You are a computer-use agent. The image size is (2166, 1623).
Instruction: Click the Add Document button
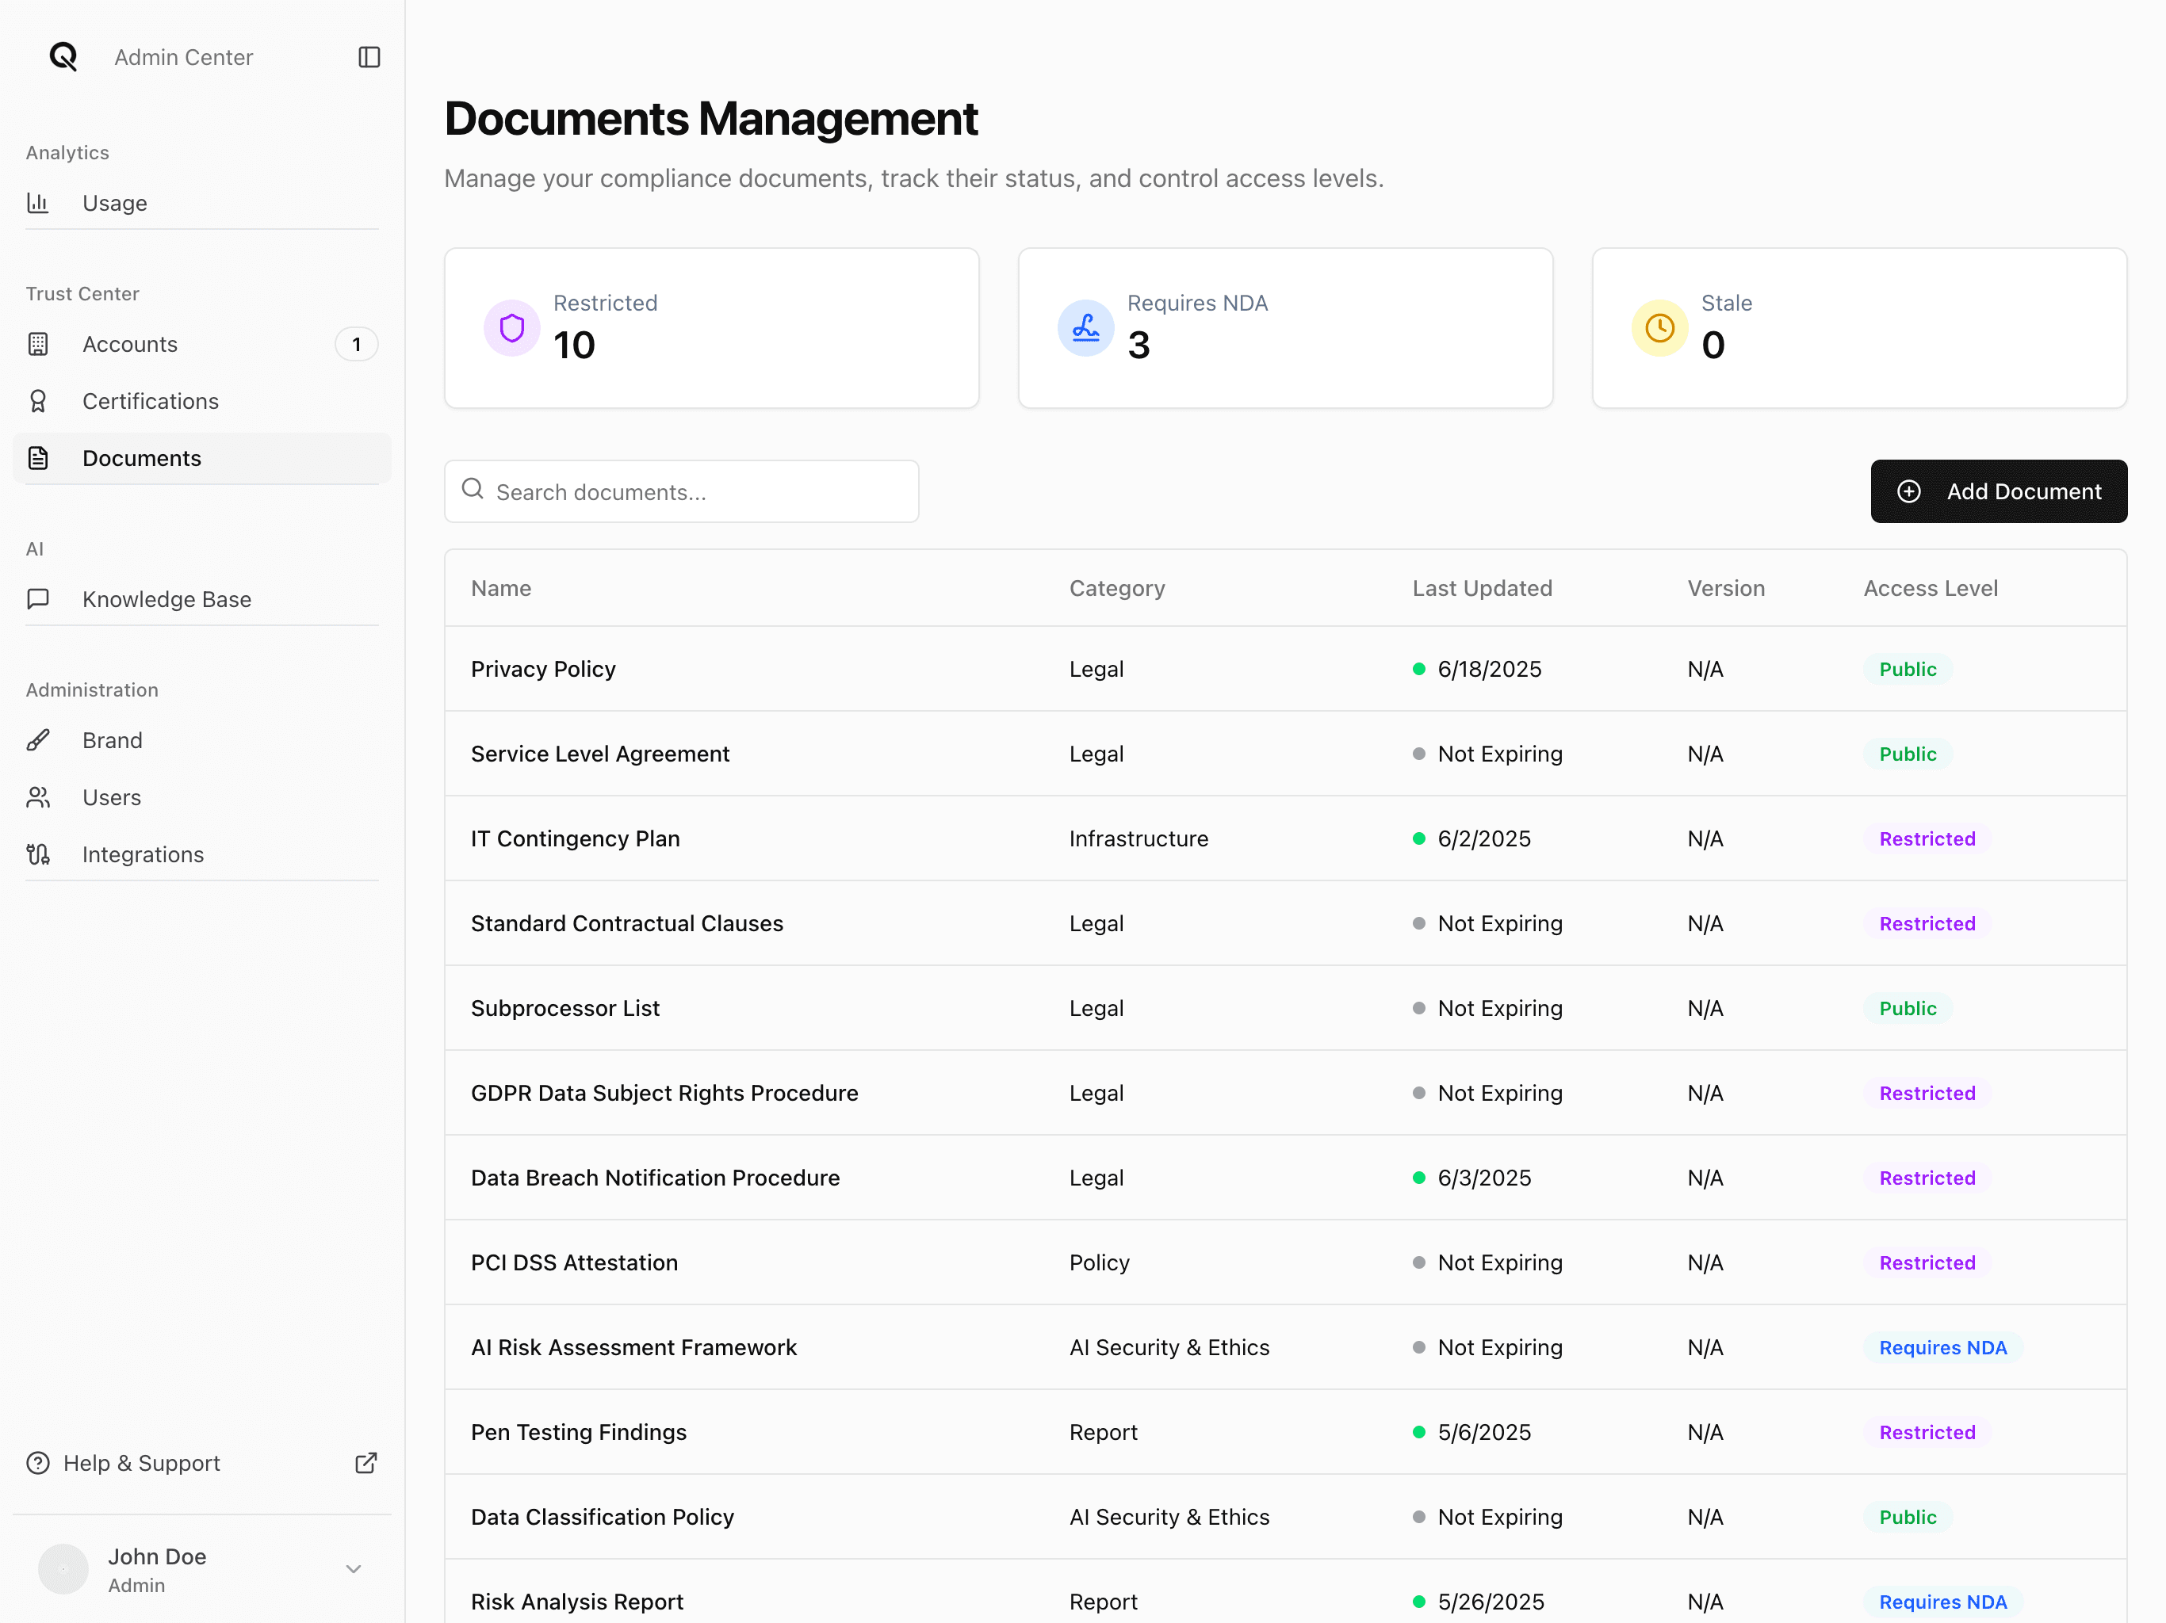pos(1999,491)
